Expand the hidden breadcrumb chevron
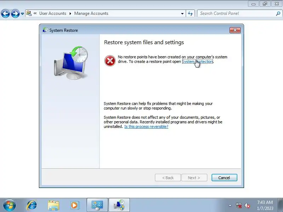This screenshot has height=212, width=283. tap(35, 13)
